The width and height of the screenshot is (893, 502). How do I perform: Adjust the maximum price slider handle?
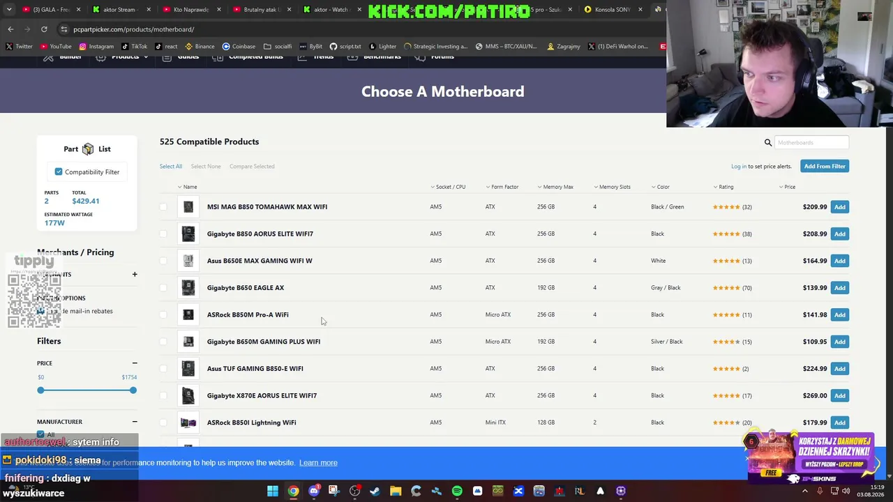coord(133,390)
